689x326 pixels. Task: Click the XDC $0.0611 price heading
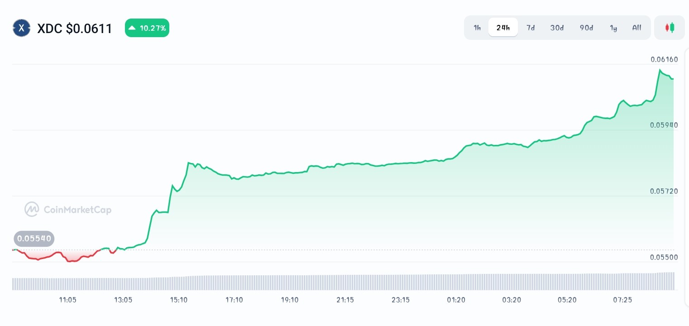click(x=75, y=29)
